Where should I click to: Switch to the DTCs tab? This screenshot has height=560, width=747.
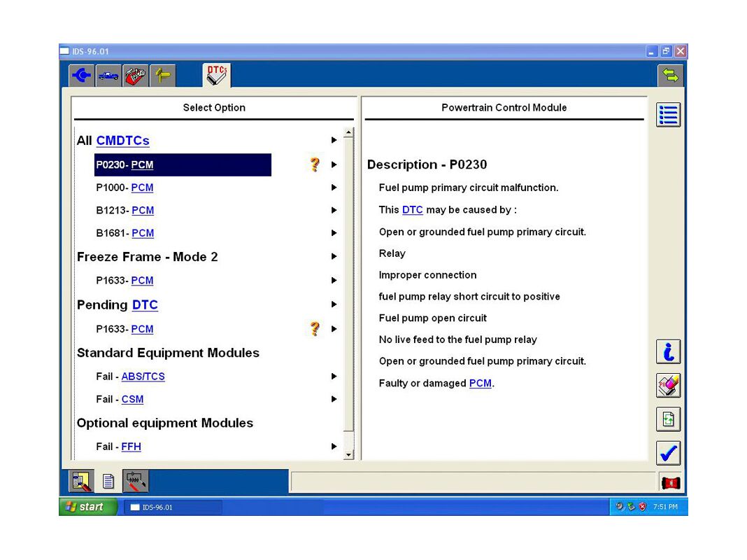point(215,75)
